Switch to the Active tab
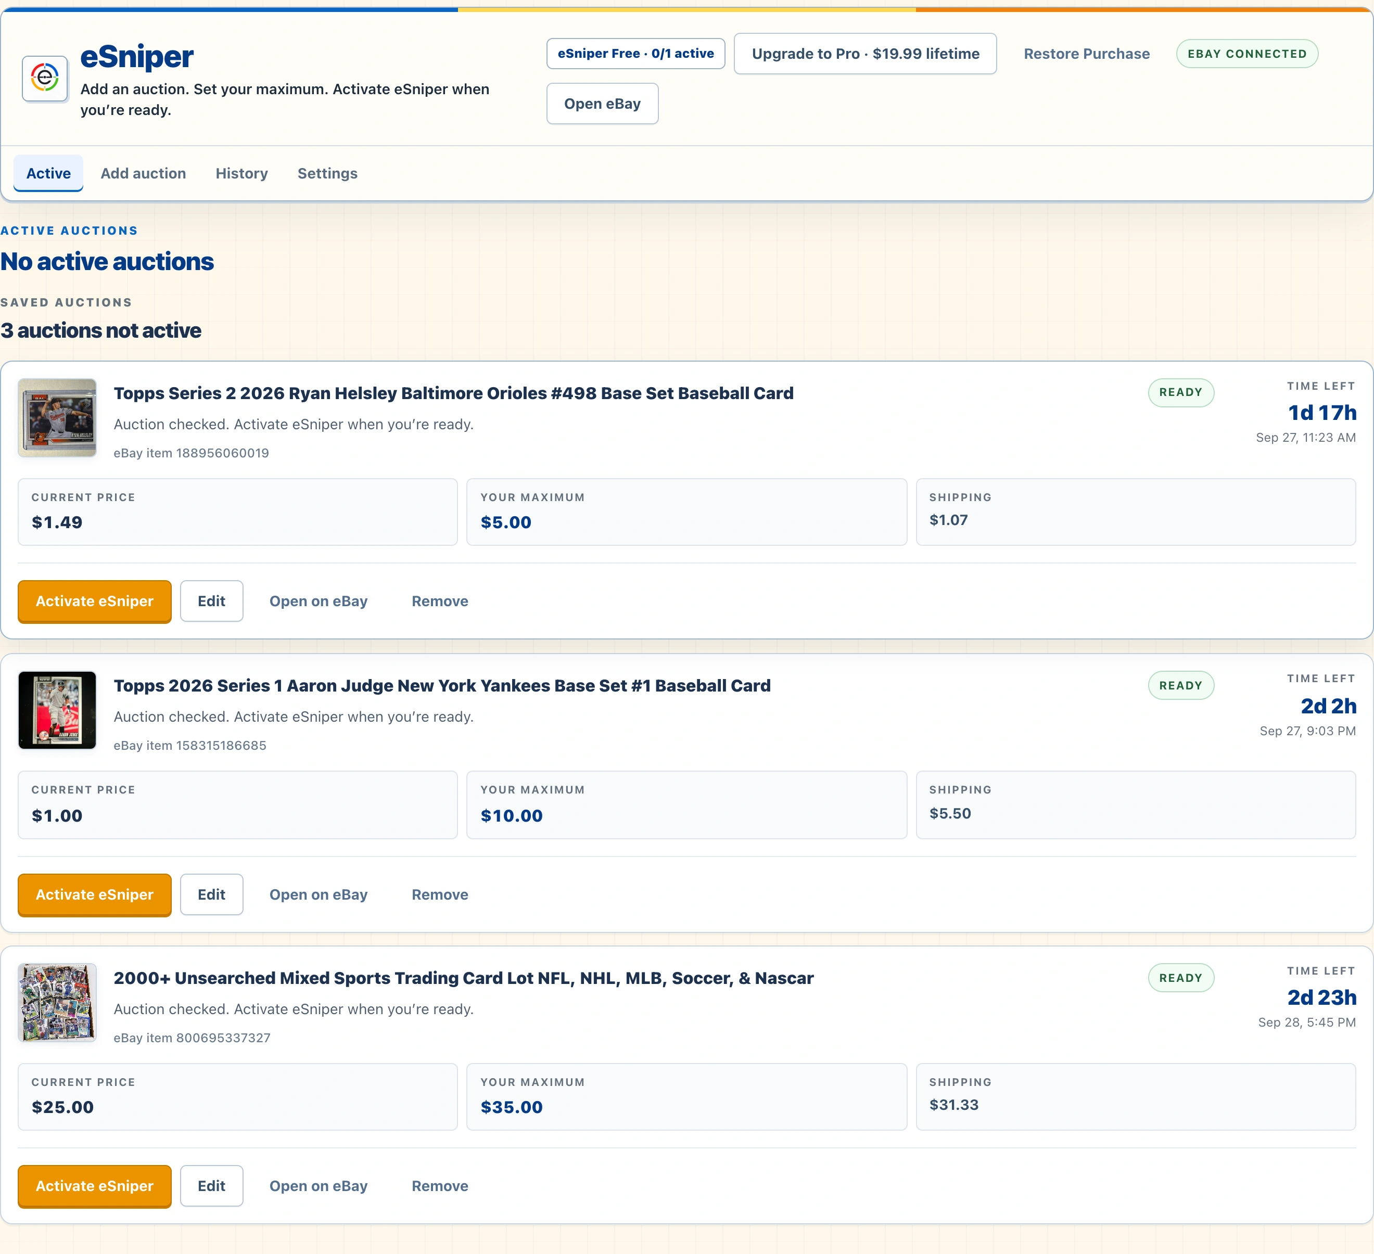1374x1254 pixels. pyautogui.click(x=48, y=173)
